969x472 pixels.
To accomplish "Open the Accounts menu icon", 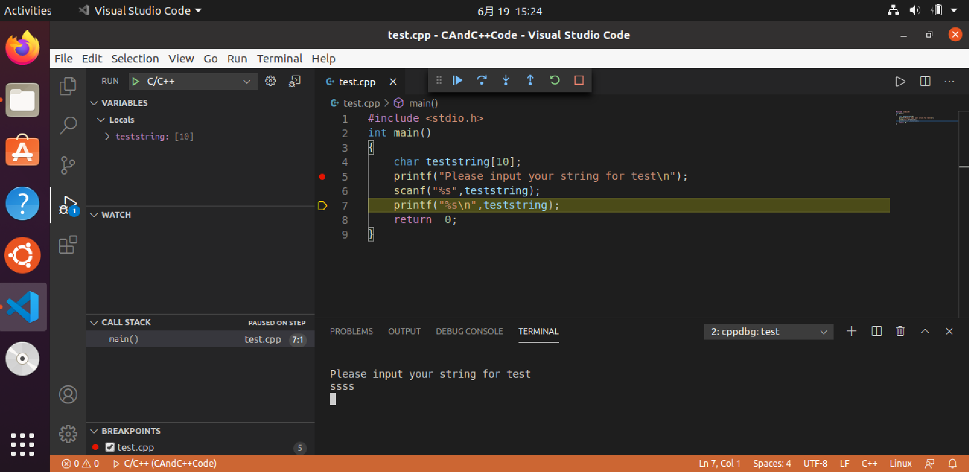I will point(68,394).
